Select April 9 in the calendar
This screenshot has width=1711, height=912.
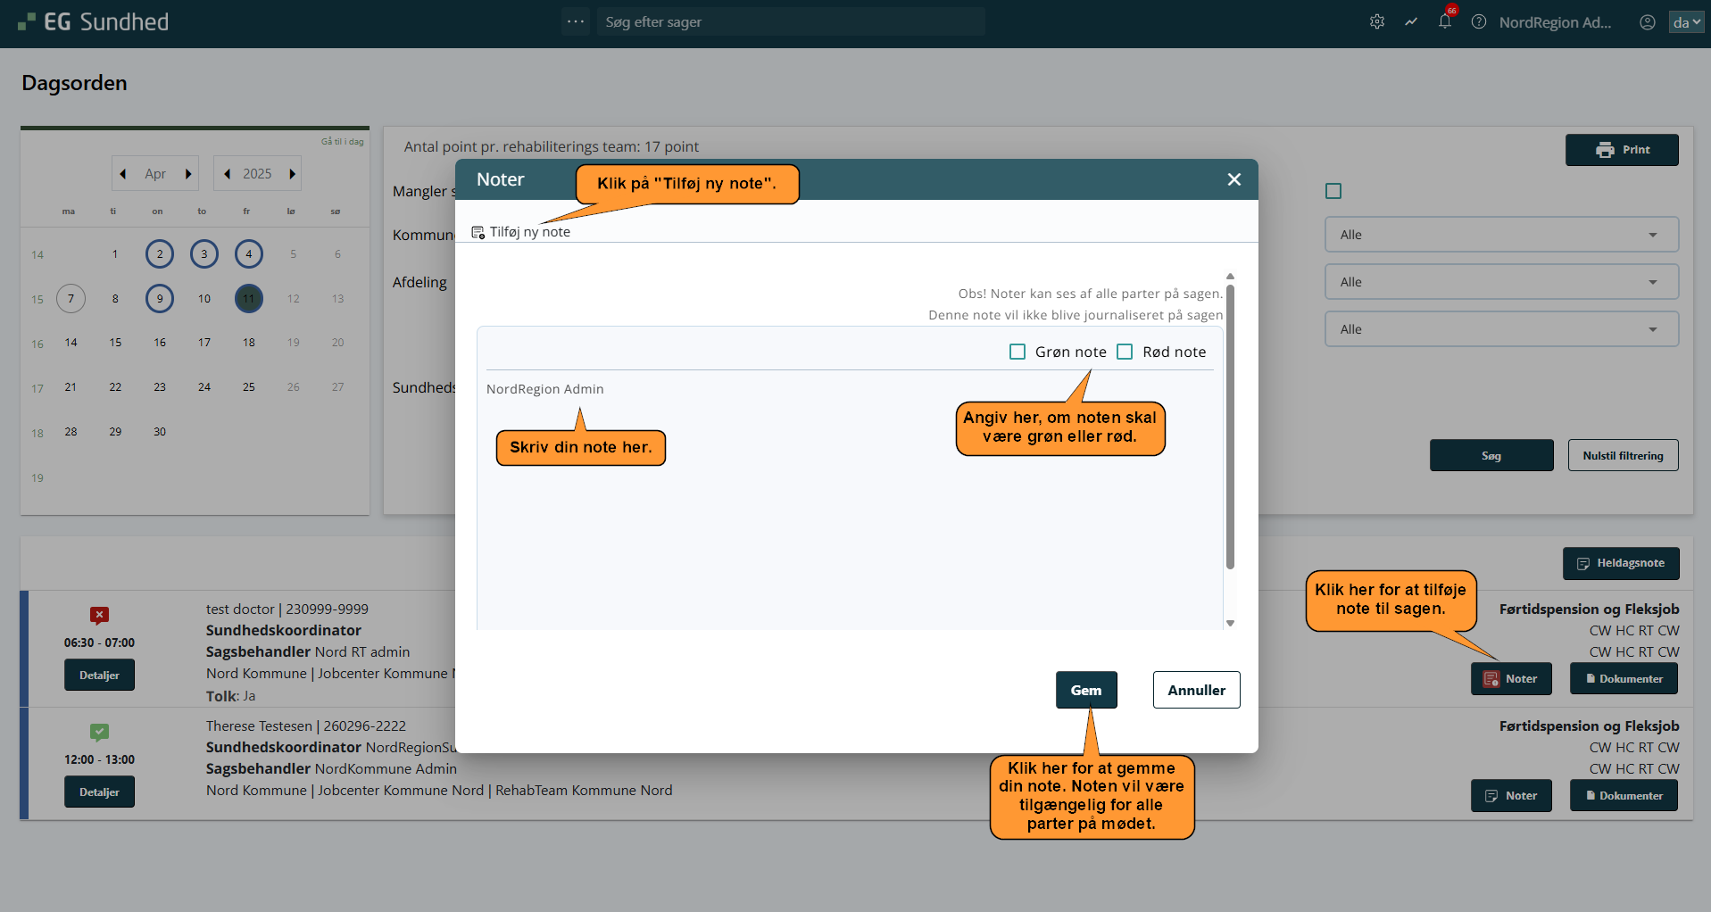160,299
